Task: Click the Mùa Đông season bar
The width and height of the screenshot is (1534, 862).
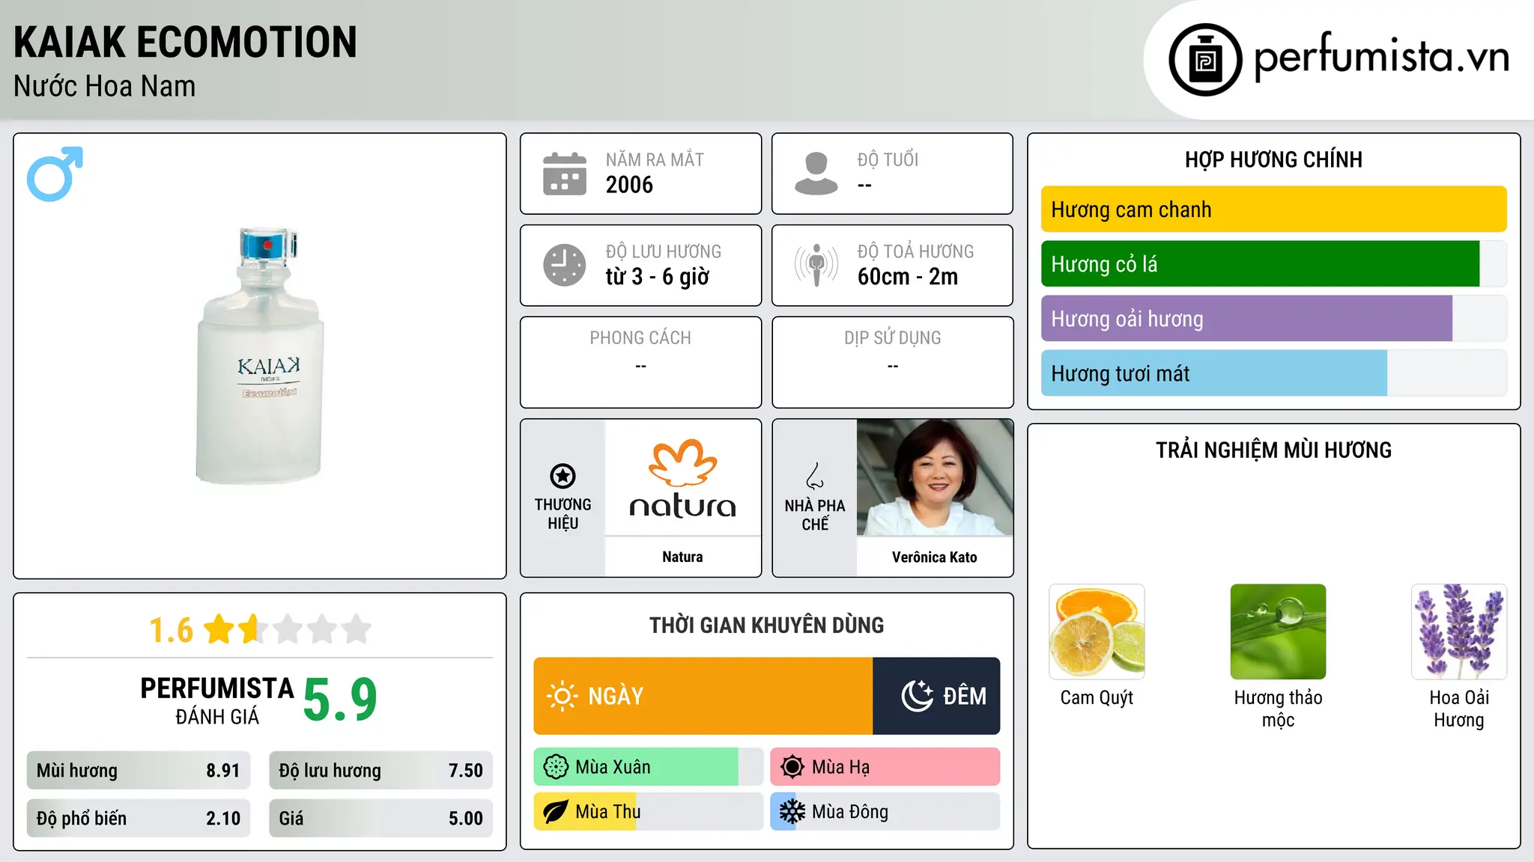Action: click(x=885, y=812)
